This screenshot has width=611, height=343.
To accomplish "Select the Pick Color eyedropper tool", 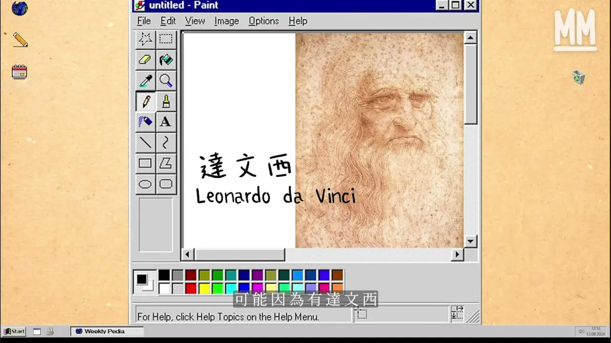I will click(x=145, y=81).
